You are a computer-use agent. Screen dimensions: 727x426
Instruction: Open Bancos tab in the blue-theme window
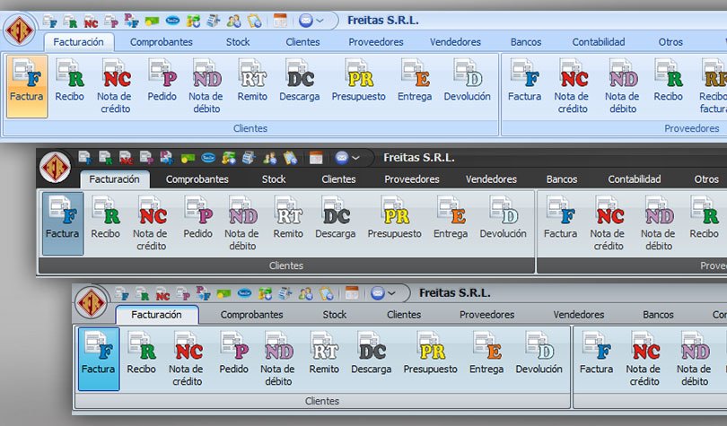click(x=526, y=42)
